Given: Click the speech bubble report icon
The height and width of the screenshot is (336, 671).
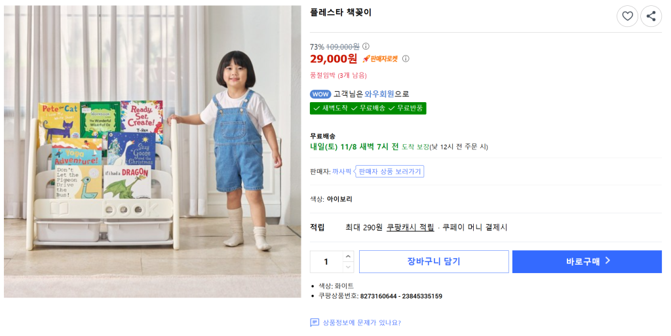Looking at the screenshot, I should coord(315,323).
